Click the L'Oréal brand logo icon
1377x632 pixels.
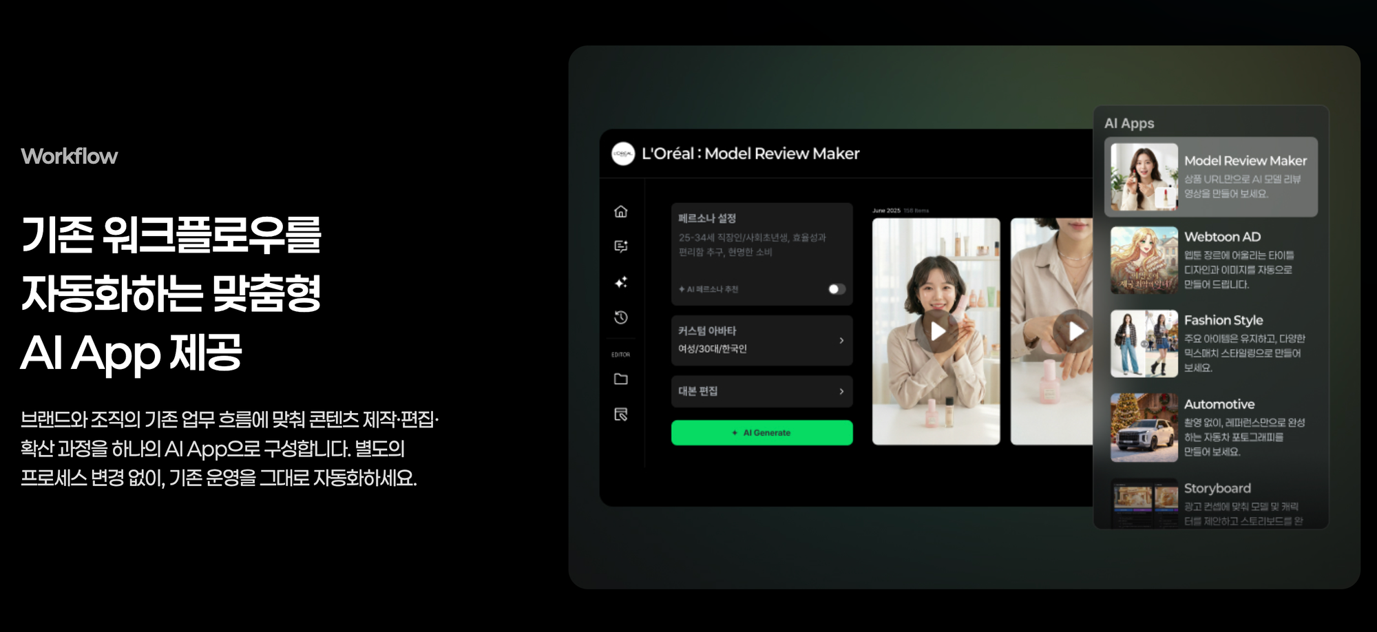622,154
